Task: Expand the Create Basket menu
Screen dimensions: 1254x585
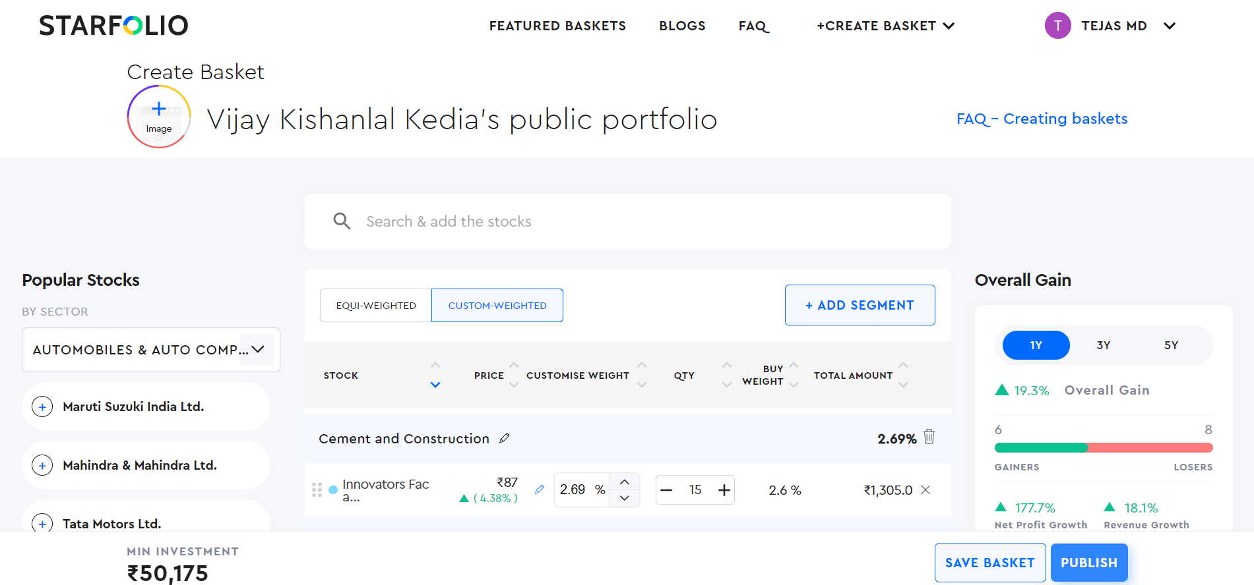Action: click(x=885, y=26)
